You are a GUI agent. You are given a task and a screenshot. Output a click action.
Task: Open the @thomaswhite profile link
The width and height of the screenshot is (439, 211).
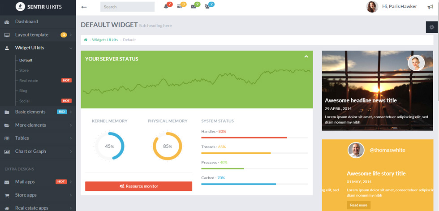(387, 150)
